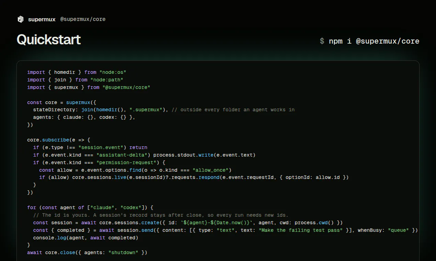Click the import homedir from node:os line
The width and height of the screenshot is (436, 261).
pos(77,72)
